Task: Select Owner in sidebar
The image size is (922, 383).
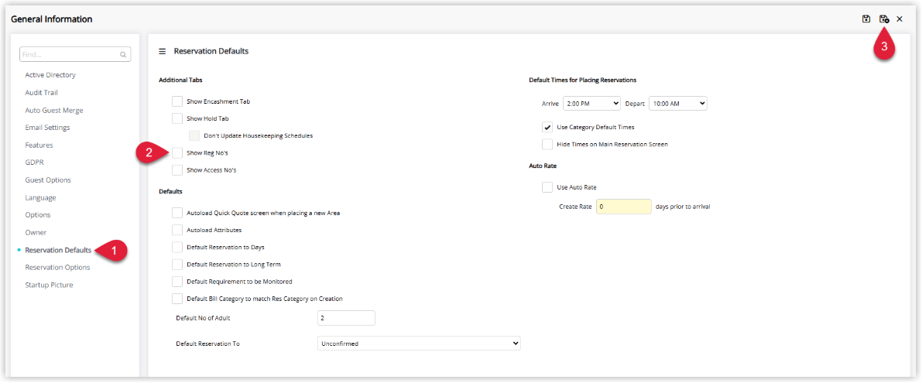Action: [36, 233]
